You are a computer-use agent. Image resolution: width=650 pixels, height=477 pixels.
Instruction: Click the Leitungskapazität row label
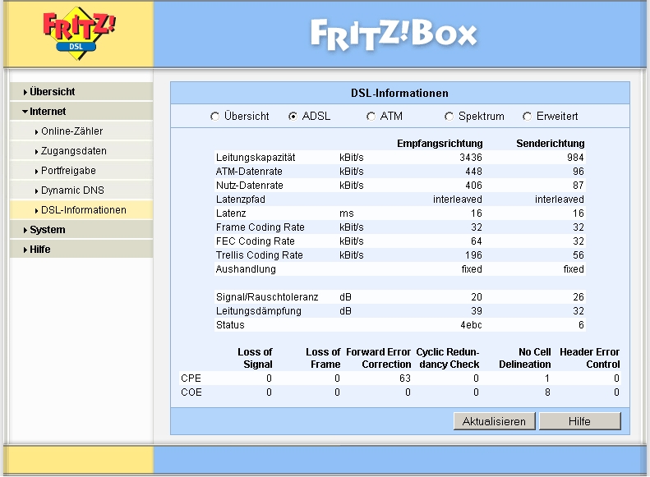click(x=256, y=158)
